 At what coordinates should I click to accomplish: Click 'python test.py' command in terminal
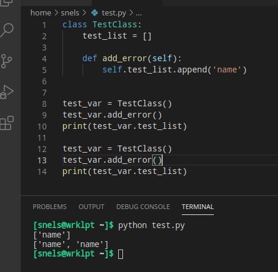151,226
